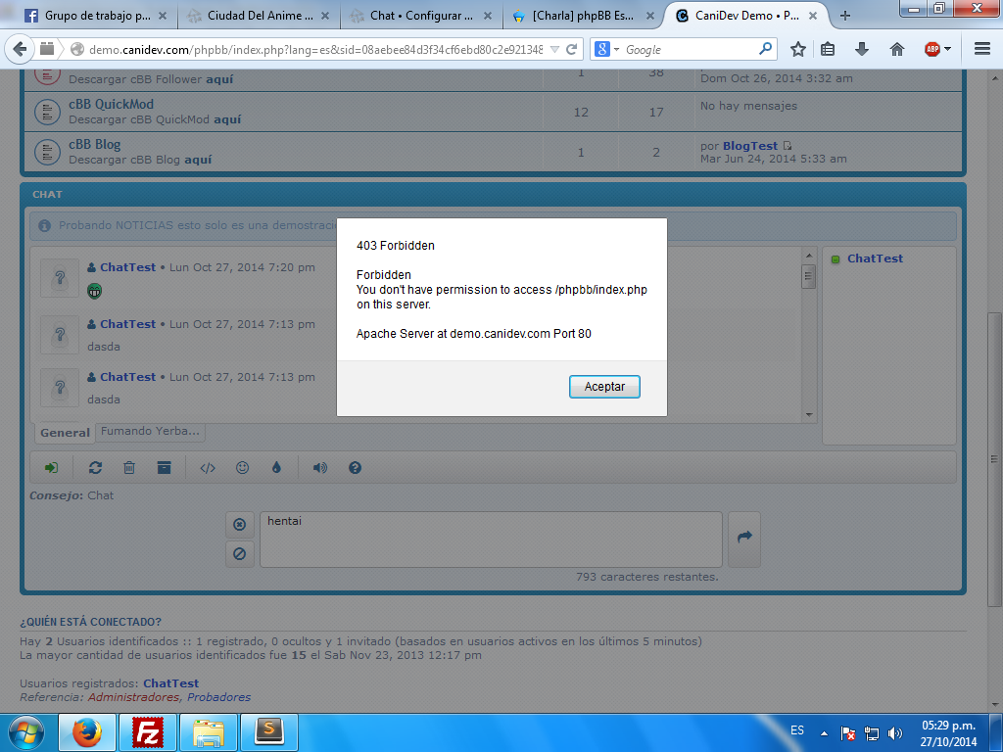
Task: Toggle chat sound with the speaker icon
Action: 320,468
